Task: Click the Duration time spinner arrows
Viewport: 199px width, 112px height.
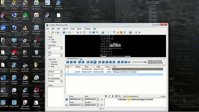Action: click(98, 105)
